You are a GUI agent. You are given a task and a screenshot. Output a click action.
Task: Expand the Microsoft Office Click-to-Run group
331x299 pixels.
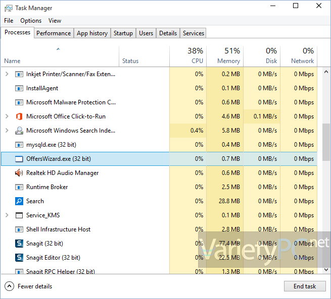[7, 116]
